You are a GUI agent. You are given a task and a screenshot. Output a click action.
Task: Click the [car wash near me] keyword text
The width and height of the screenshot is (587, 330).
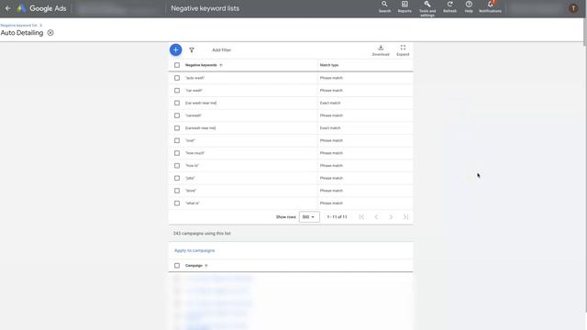[x=201, y=103]
